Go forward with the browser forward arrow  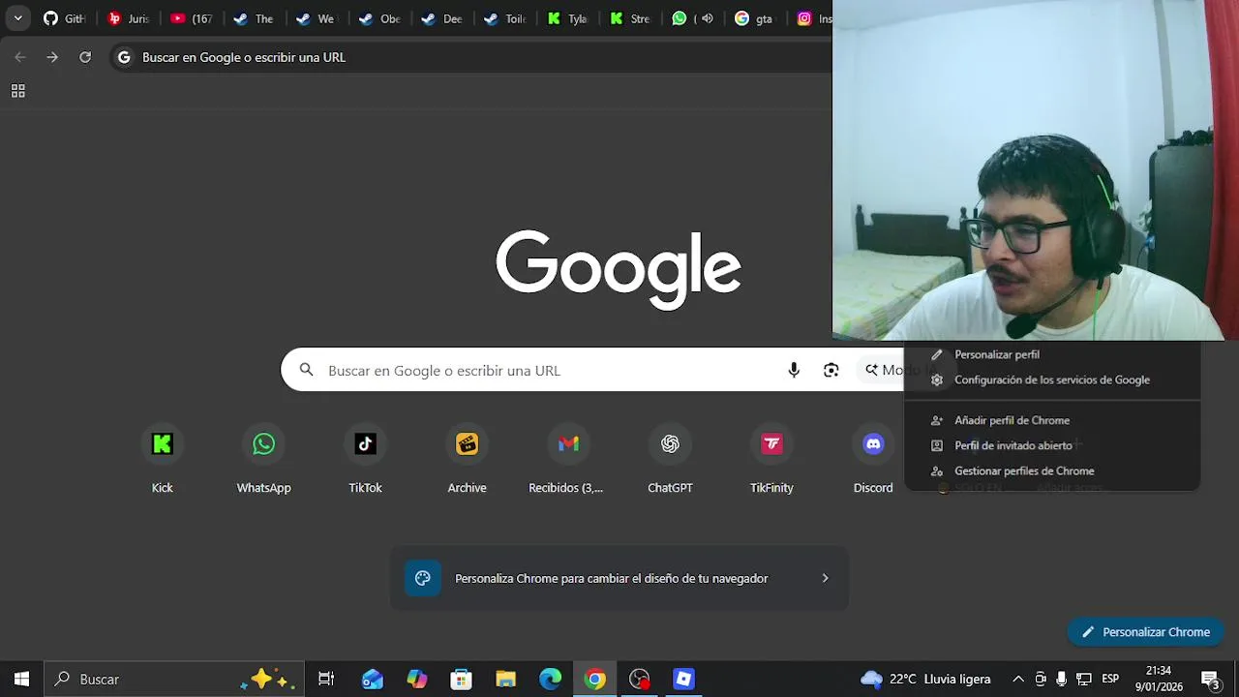point(52,57)
